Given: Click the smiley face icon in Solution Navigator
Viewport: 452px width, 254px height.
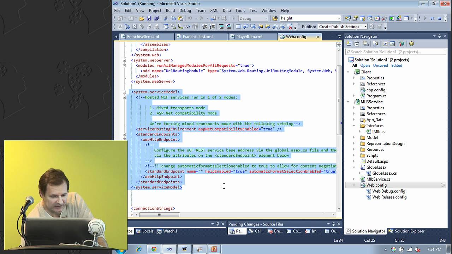Looking at the screenshot, I should [x=412, y=44].
